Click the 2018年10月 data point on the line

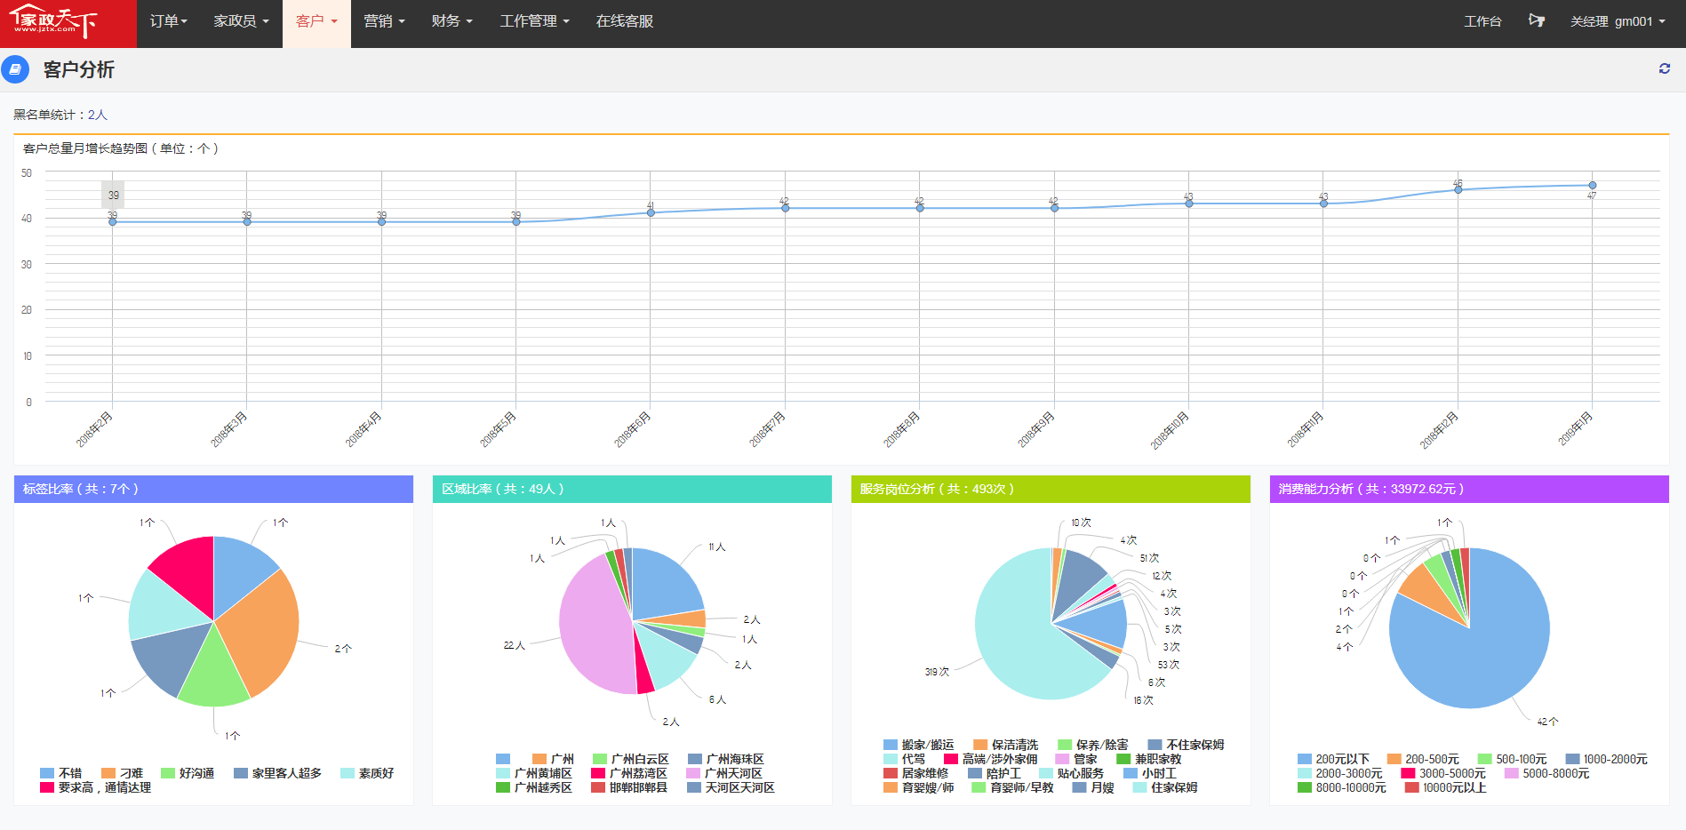click(1188, 204)
